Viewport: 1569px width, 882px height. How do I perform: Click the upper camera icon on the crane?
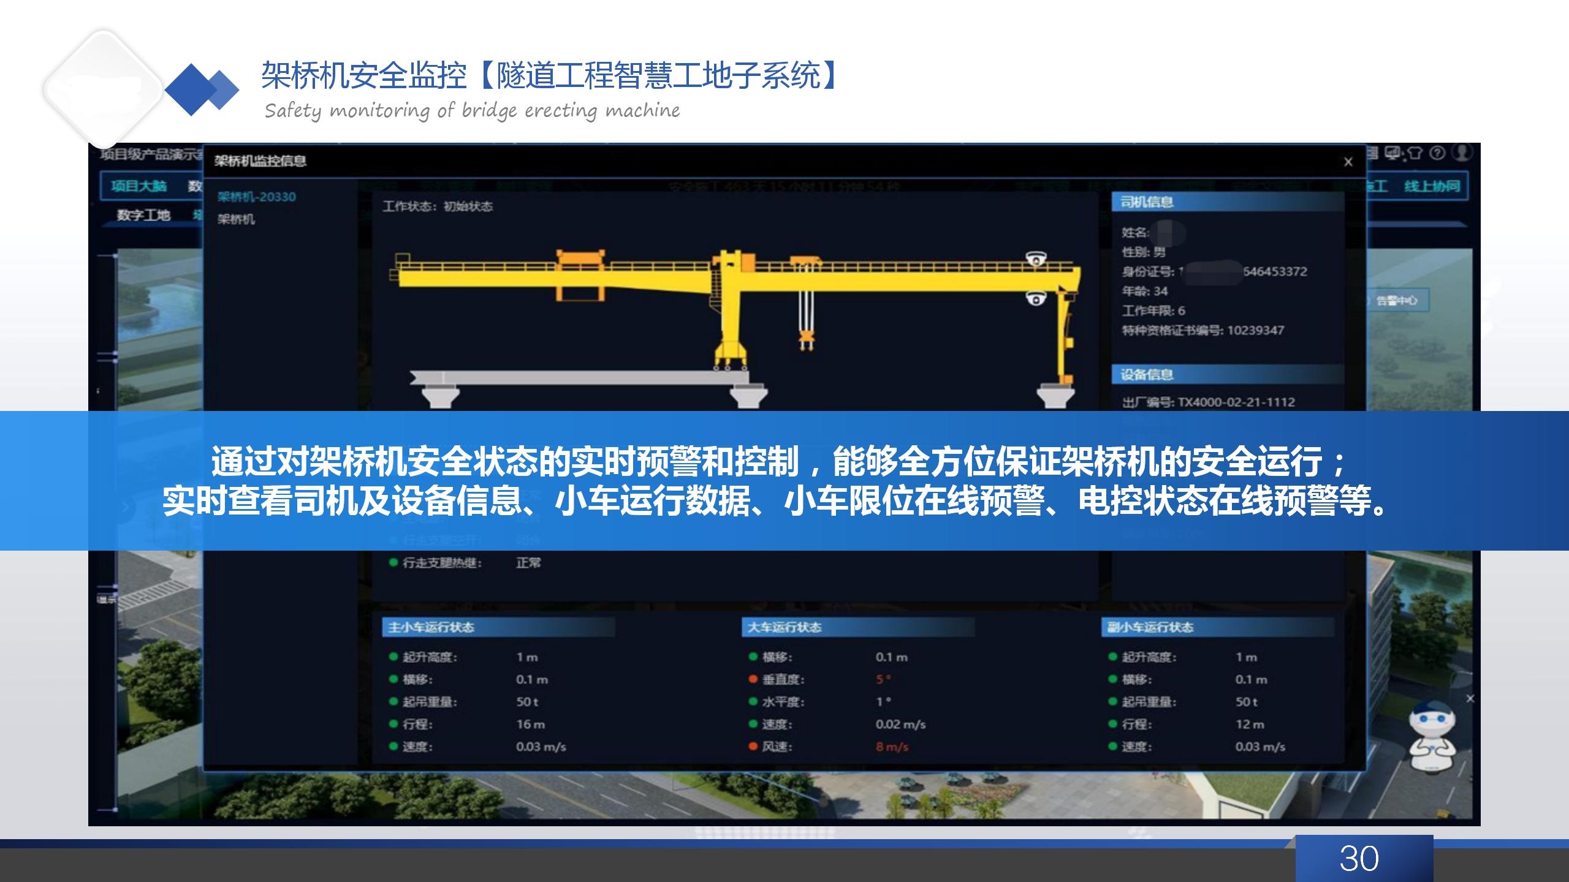pyautogui.click(x=1036, y=258)
